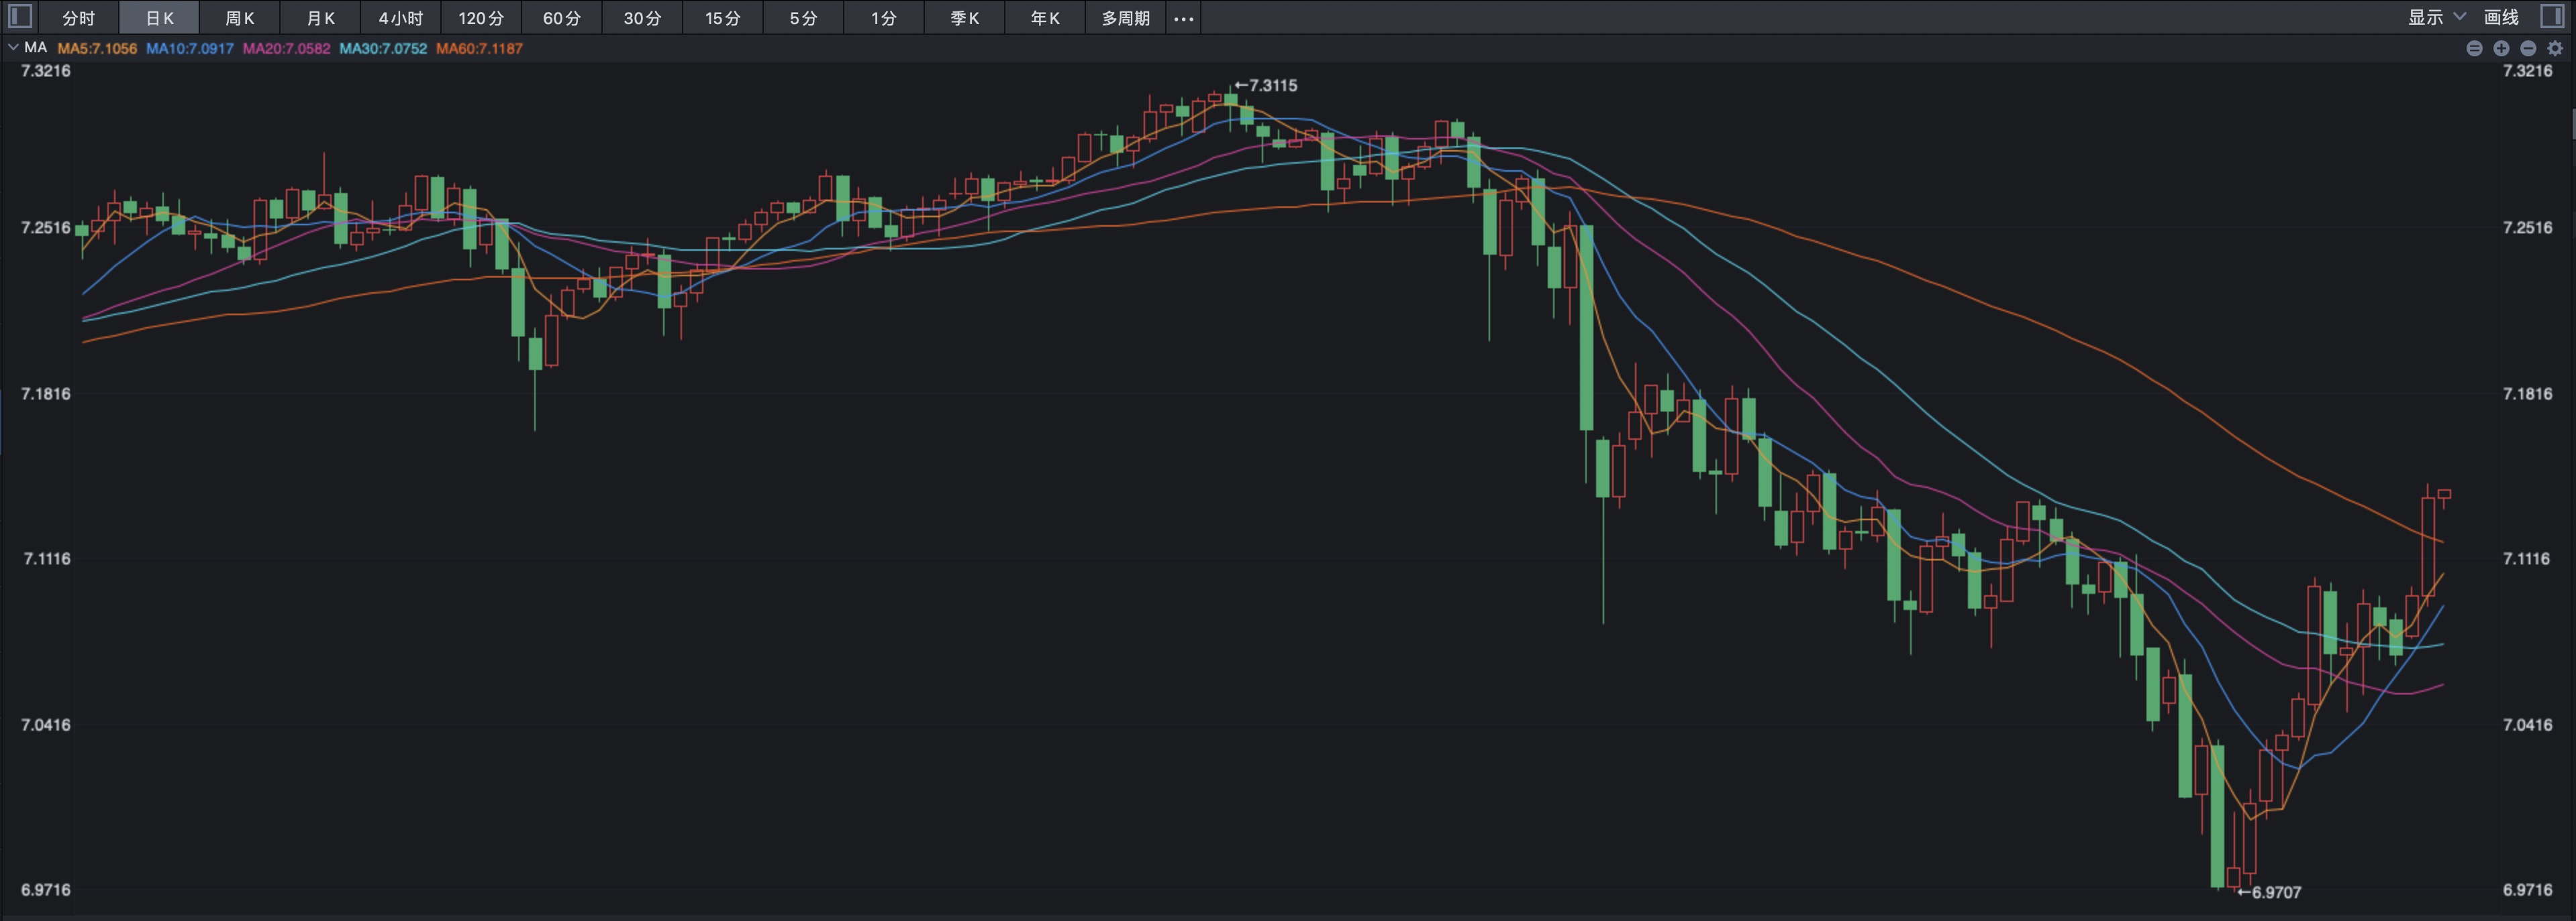
Task: Click the right axis 7.0416 label
Action: pos(2527,724)
